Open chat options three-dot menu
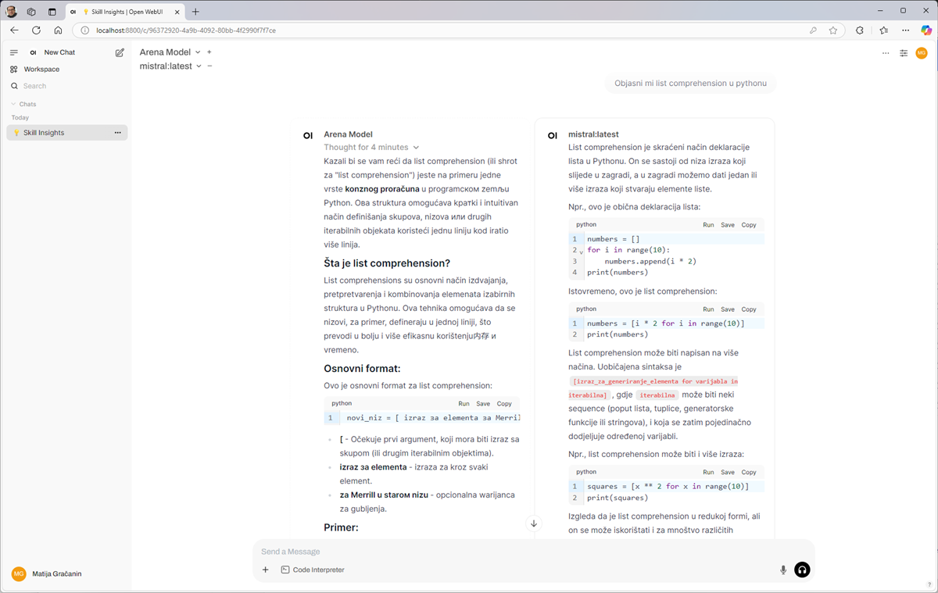The image size is (938, 593). [886, 53]
